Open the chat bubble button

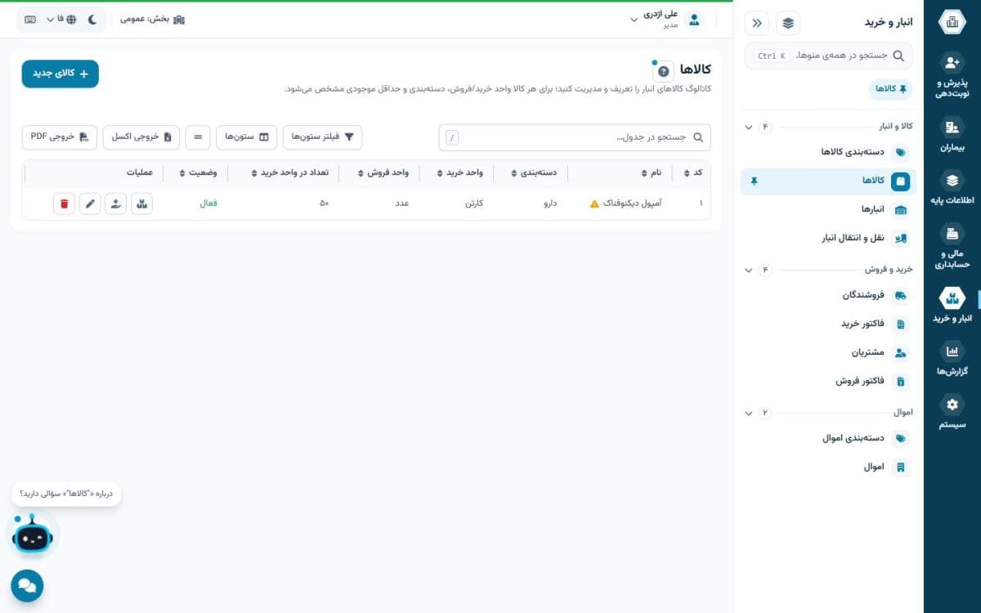27,585
